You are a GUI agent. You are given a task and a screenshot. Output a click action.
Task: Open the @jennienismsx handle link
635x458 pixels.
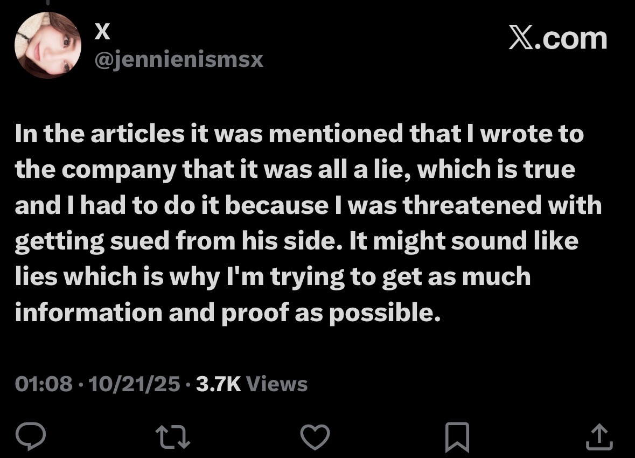179,59
